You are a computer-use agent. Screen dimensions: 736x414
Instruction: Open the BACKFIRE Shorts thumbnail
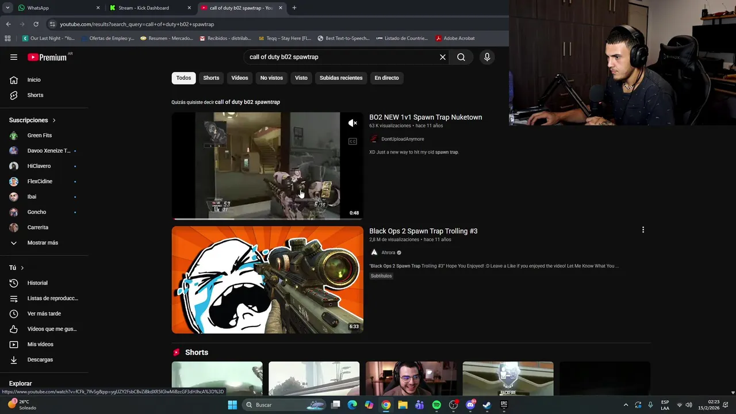(508, 378)
